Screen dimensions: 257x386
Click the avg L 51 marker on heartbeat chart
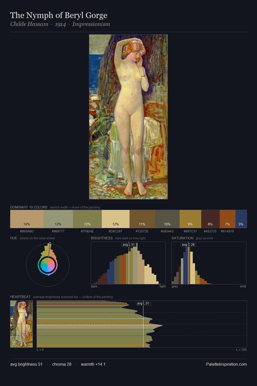click(143, 303)
